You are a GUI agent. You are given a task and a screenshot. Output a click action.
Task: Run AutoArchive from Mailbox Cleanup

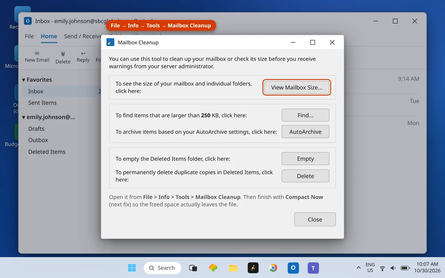pos(306,132)
